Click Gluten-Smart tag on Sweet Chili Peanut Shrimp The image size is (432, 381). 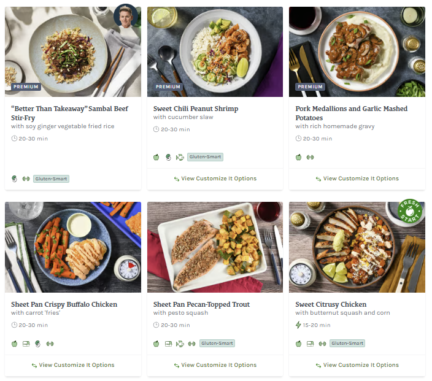coord(205,157)
